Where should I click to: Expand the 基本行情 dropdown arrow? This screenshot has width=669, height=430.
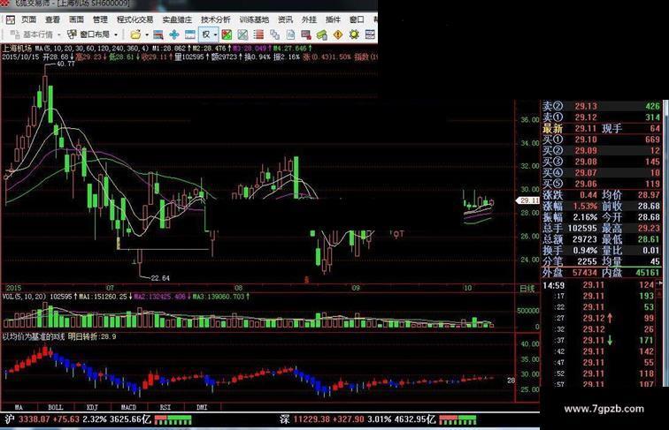pos(59,34)
